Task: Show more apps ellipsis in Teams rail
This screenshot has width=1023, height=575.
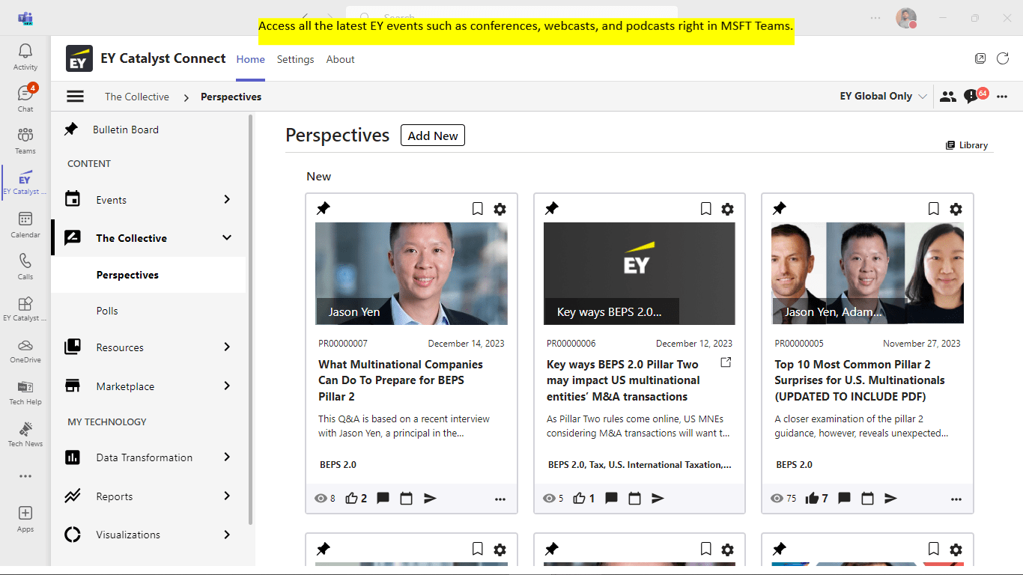Action: [x=25, y=476]
